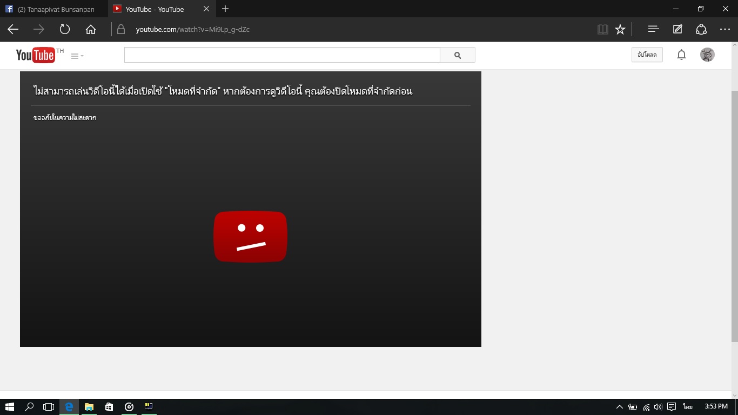The height and width of the screenshot is (415, 738).
Task: Make a web note
Action: click(677, 29)
